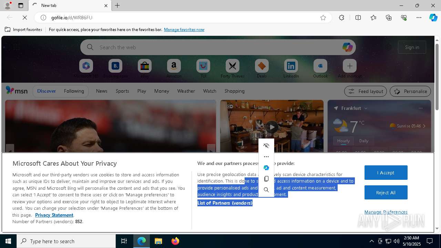Go to msn logo home
This screenshot has width=441, height=248.
coord(17,91)
